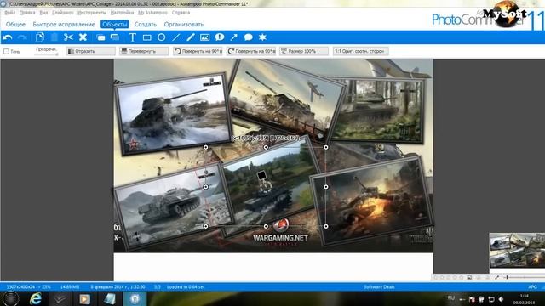
Task: Select the Arrow tool
Action: [234, 37]
